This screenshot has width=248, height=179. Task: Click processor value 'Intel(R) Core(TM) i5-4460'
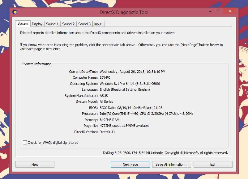(x=119, y=114)
